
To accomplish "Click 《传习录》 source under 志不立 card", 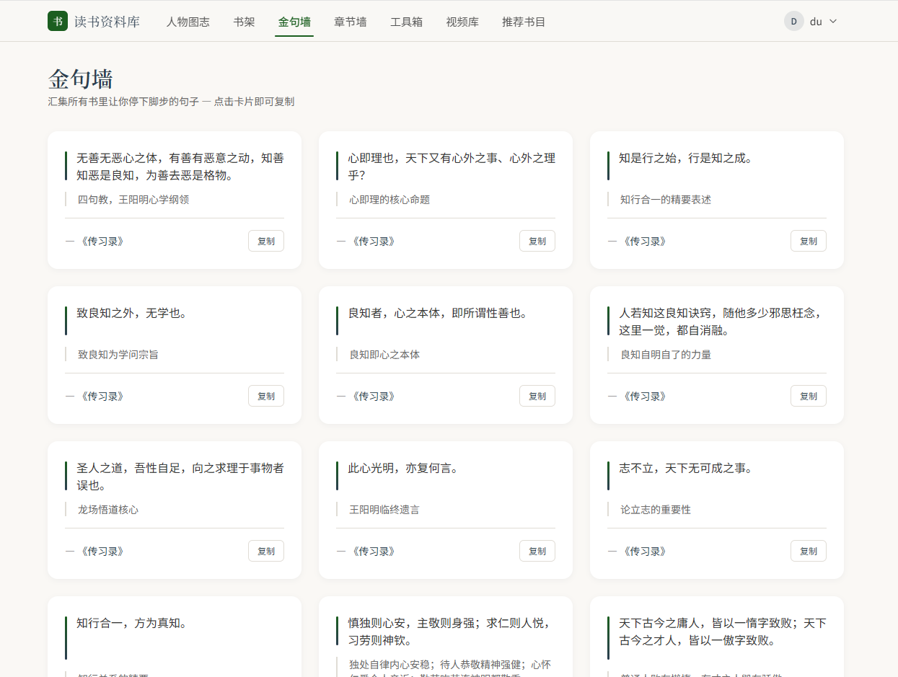I will click(645, 552).
